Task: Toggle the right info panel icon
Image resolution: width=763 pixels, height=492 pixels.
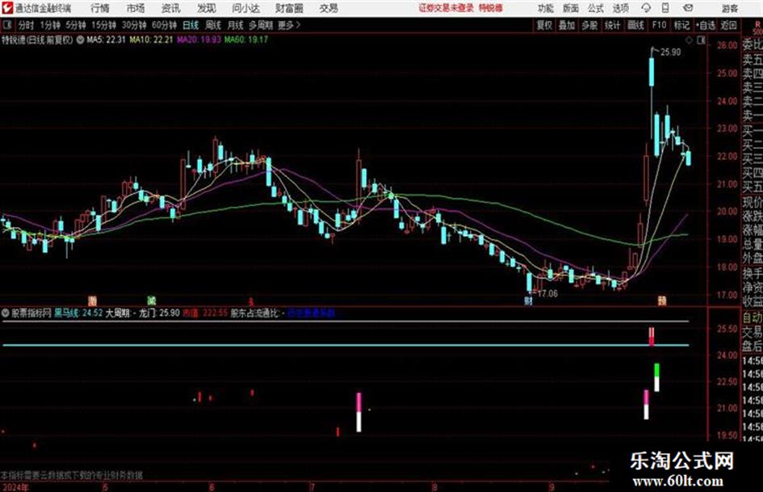Action: [x=701, y=40]
